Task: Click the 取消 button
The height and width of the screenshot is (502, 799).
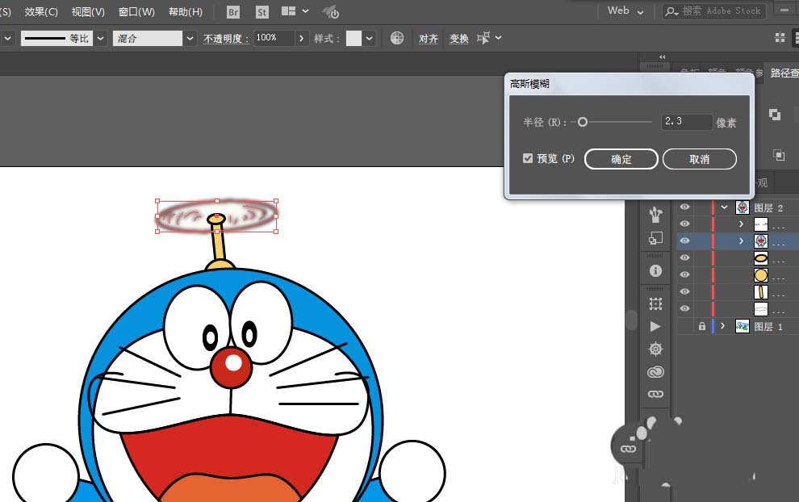Action: pos(699,159)
